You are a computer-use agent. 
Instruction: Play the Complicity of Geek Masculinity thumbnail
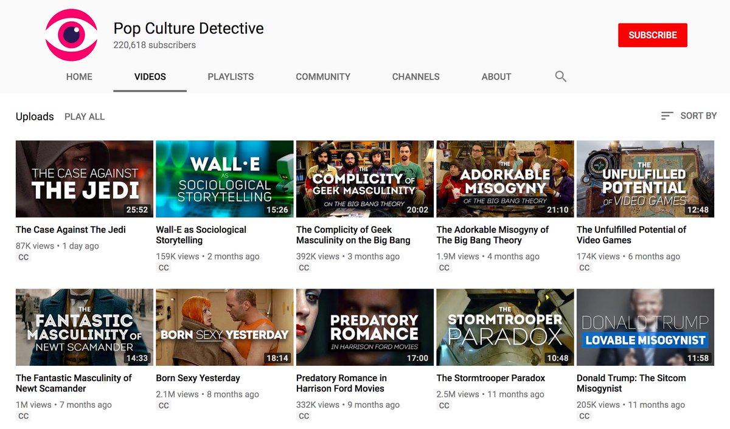tap(365, 179)
